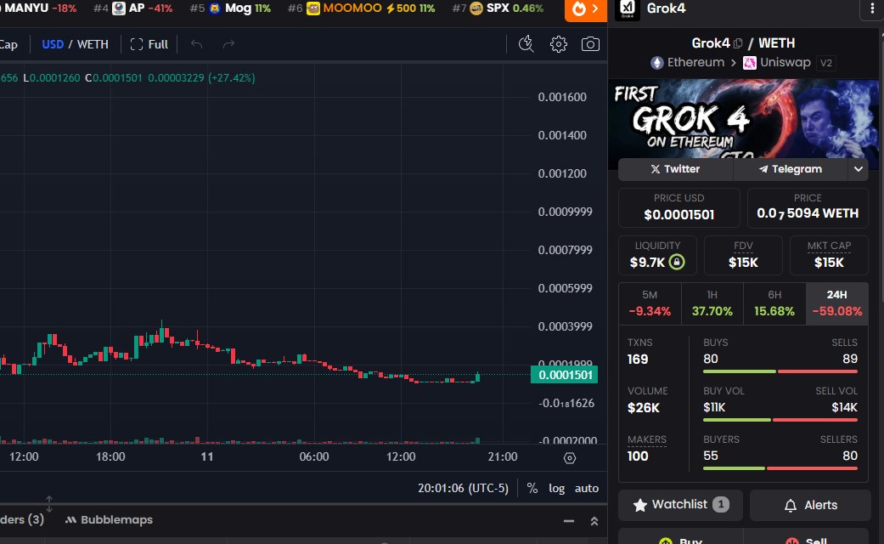This screenshot has width=884, height=544.
Task: Open trending token #6 MOOMOO
Action: (361, 8)
